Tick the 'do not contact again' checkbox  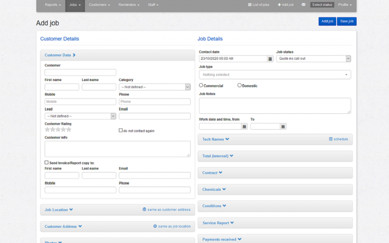coord(121,130)
